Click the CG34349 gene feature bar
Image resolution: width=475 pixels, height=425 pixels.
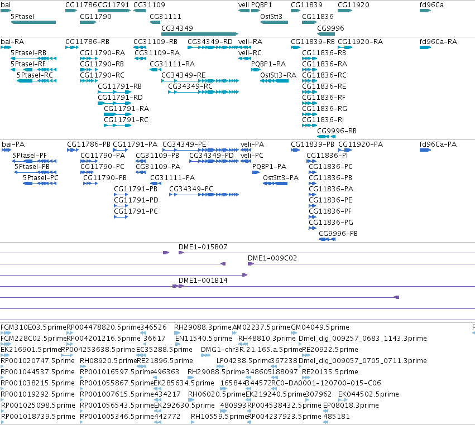tap(200, 34)
